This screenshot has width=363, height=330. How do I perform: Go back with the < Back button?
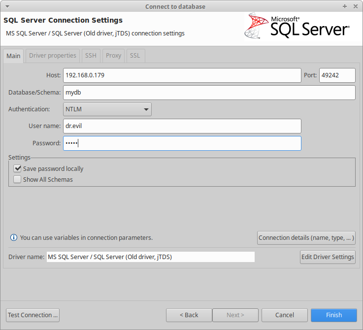(x=189, y=315)
